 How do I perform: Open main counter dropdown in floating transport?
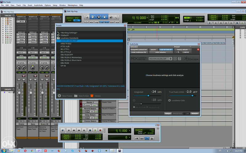tap(129, 131)
